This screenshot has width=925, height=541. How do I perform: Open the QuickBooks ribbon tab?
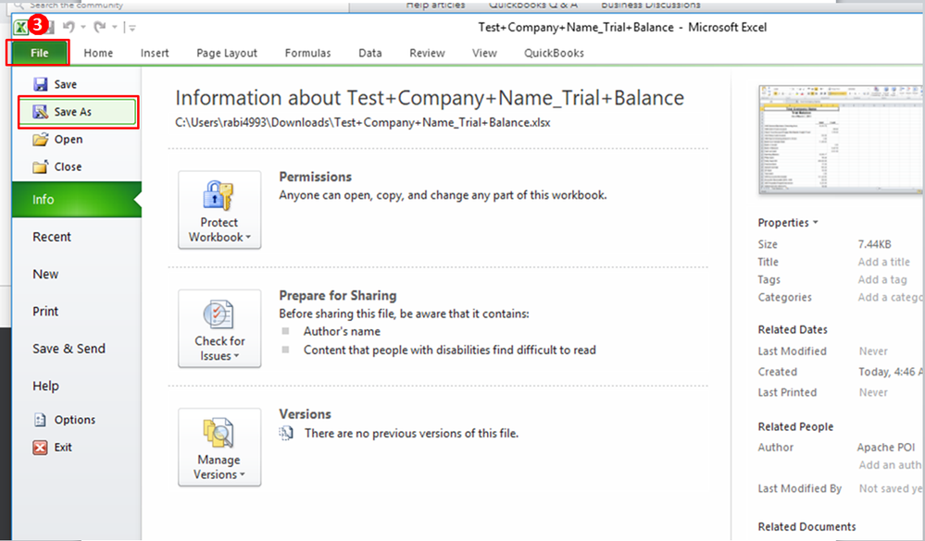[x=554, y=53]
